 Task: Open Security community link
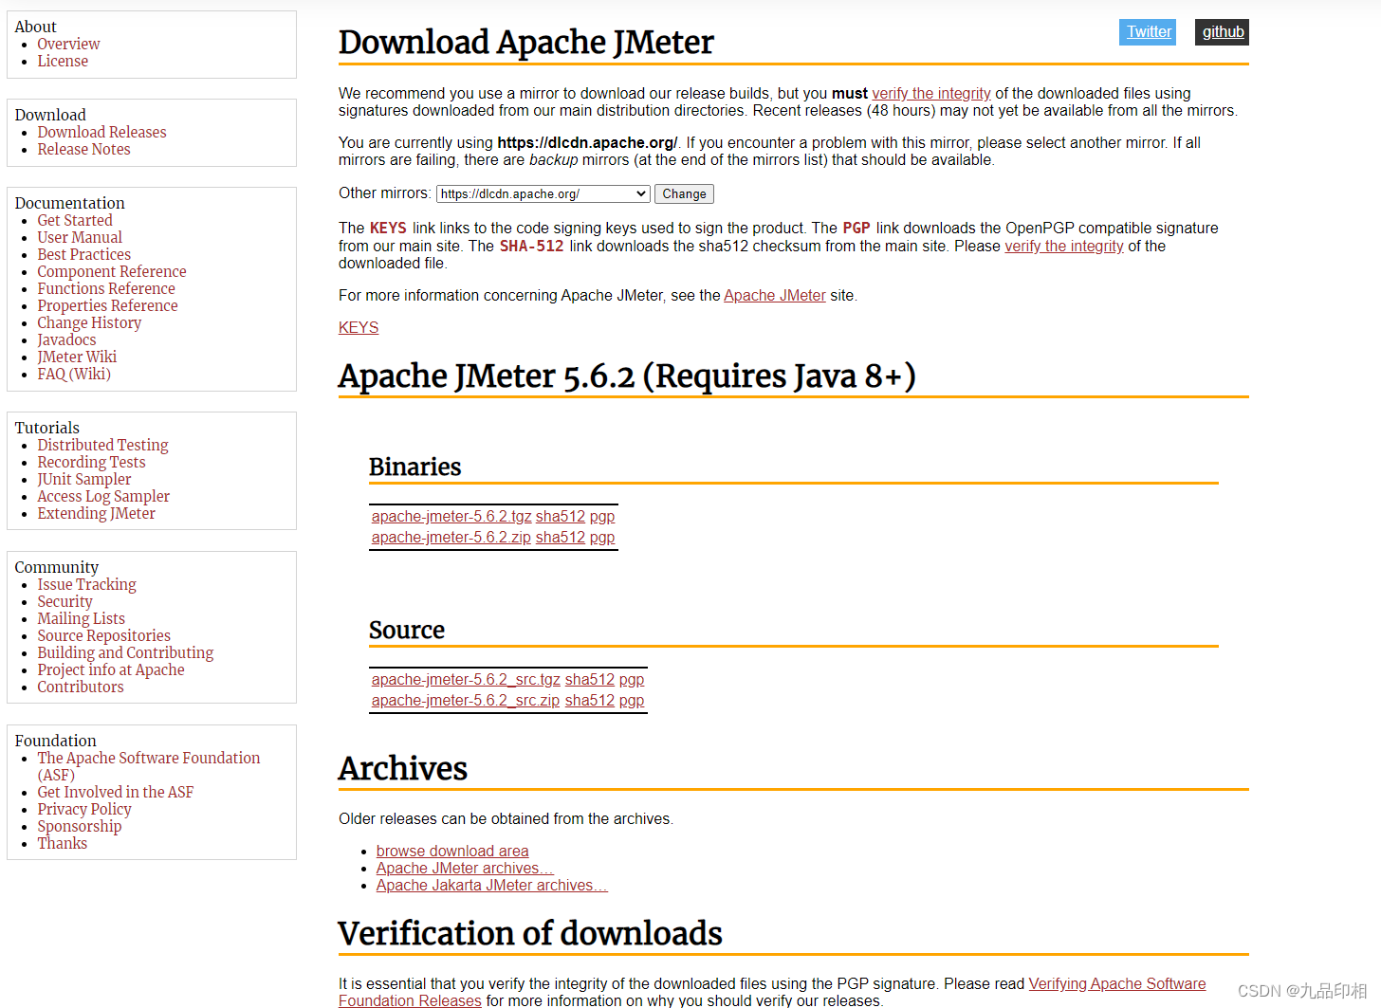(64, 602)
